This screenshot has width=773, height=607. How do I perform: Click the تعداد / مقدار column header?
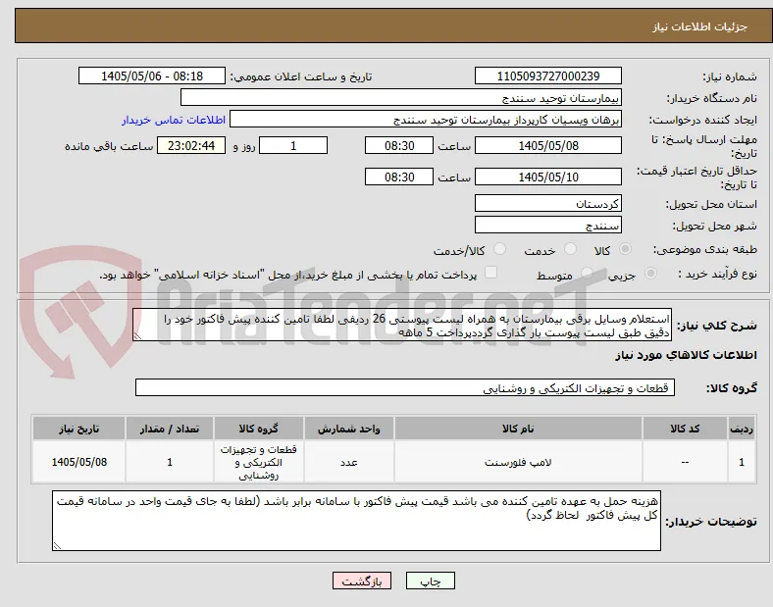click(x=170, y=429)
